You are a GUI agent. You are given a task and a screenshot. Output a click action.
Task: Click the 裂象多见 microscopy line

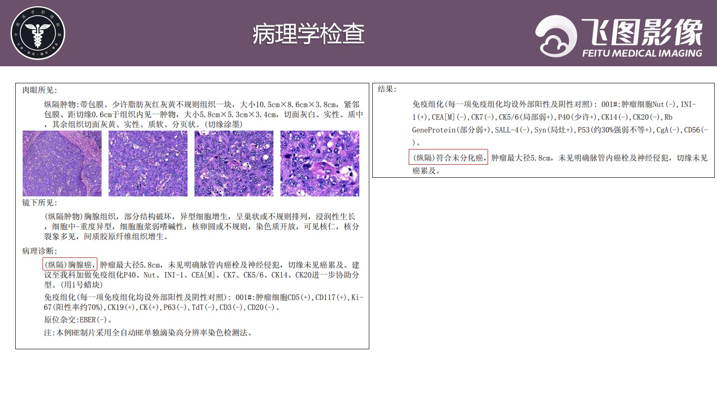tap(107, 236)
